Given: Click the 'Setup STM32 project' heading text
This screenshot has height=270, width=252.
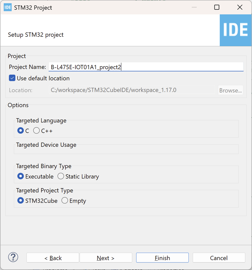Looking at the screenshot, I should pos(36,35).
